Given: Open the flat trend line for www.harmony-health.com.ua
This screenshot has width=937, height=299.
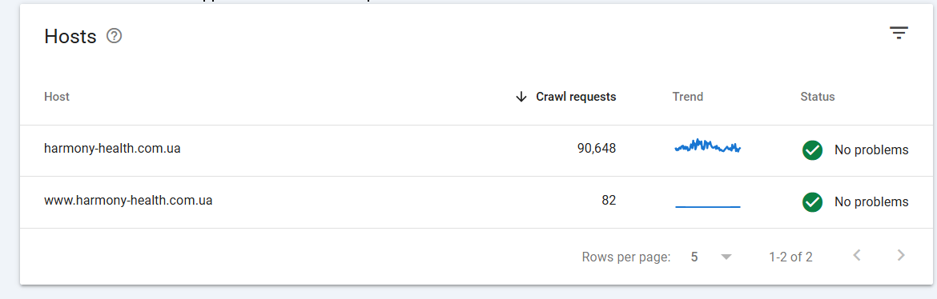Looking at the screenshot, I should pos(707,206).
